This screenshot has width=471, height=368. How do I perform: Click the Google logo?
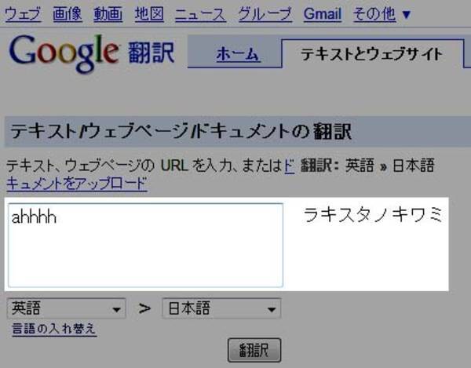click(64, 53)
